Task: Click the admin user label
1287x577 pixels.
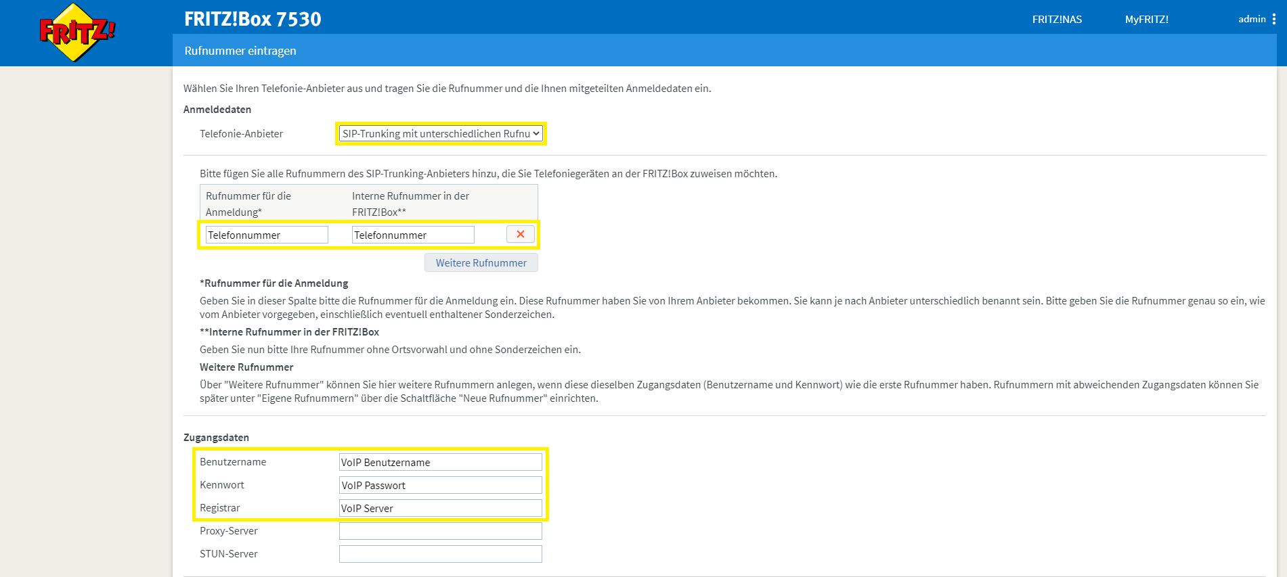Action: click(x=1252, y=19)
